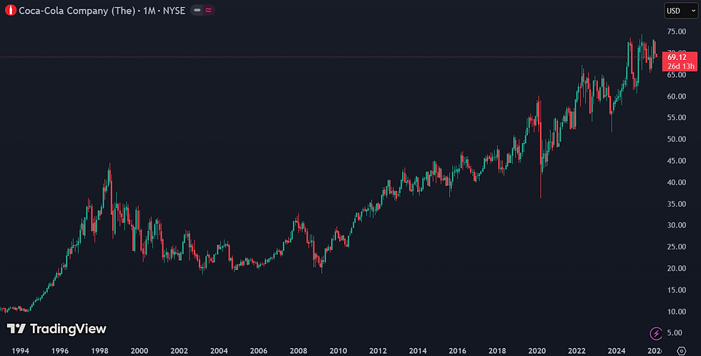Click the 1994 time axis label
Viewport: 701px width, 356px height.
[20, 351]
